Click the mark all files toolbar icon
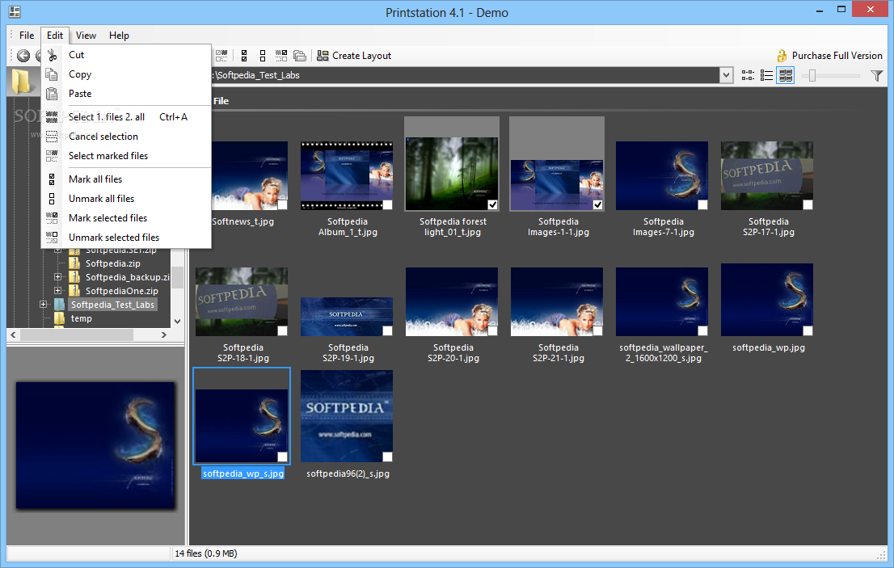This screenshot has height=568, width=894. point(244,56)
